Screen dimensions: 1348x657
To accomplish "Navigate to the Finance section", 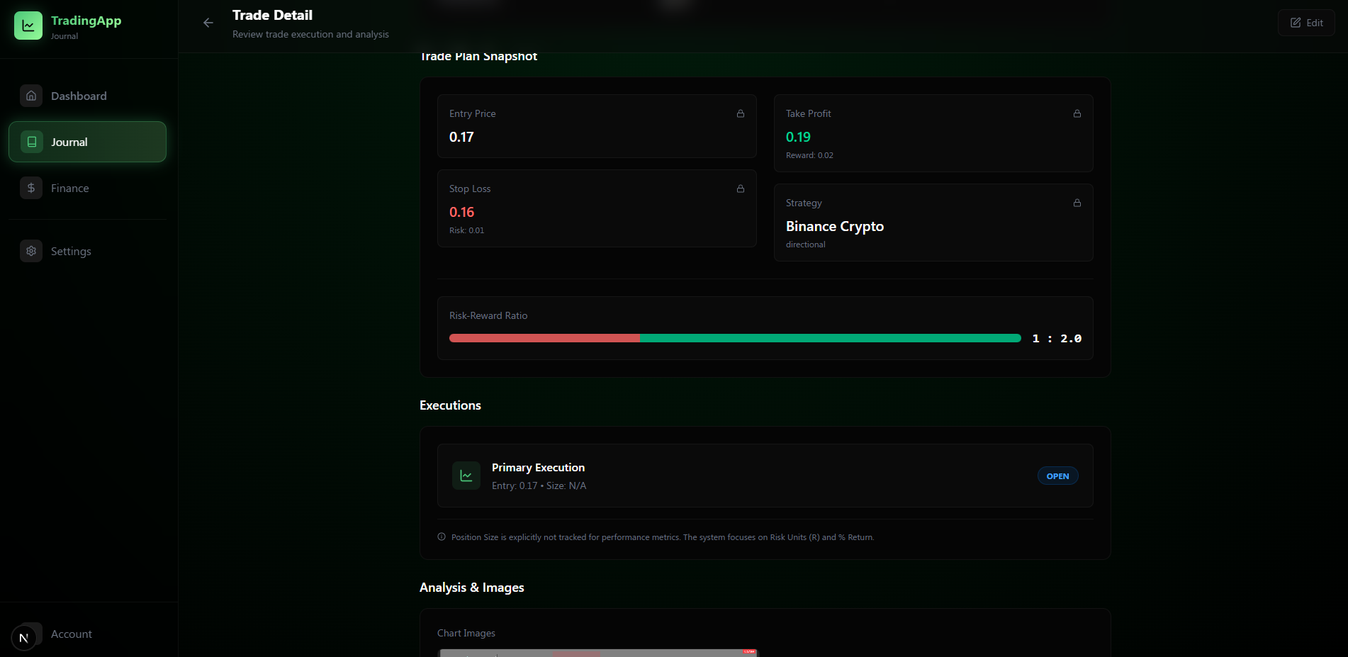I will click(69, 188).
